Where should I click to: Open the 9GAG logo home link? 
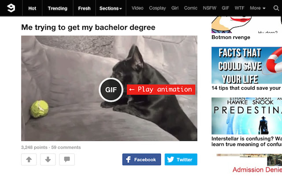click(x=11, y=8)
